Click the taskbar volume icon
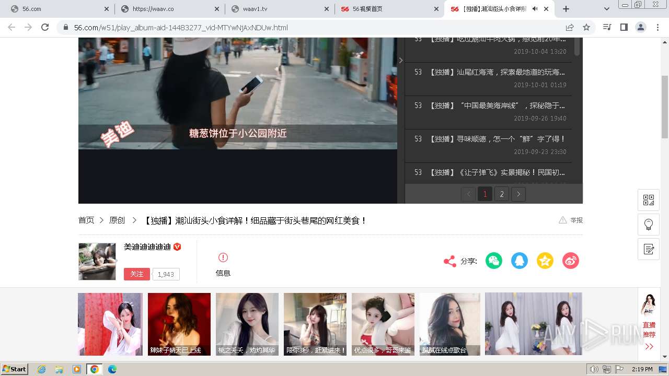 pos(594,369)
